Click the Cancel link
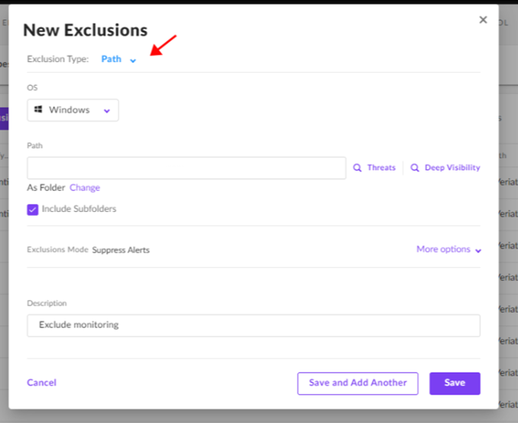 click(41, 382)
